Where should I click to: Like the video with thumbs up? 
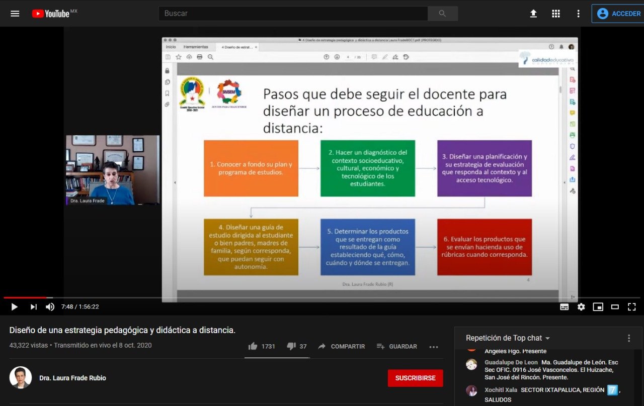click(x=253, y=346)
